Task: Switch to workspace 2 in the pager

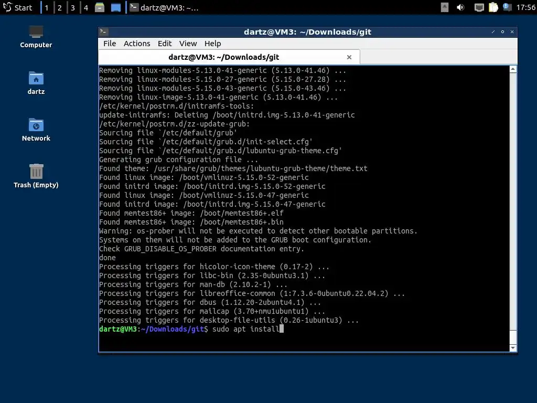Action: [x=60, y=7]
